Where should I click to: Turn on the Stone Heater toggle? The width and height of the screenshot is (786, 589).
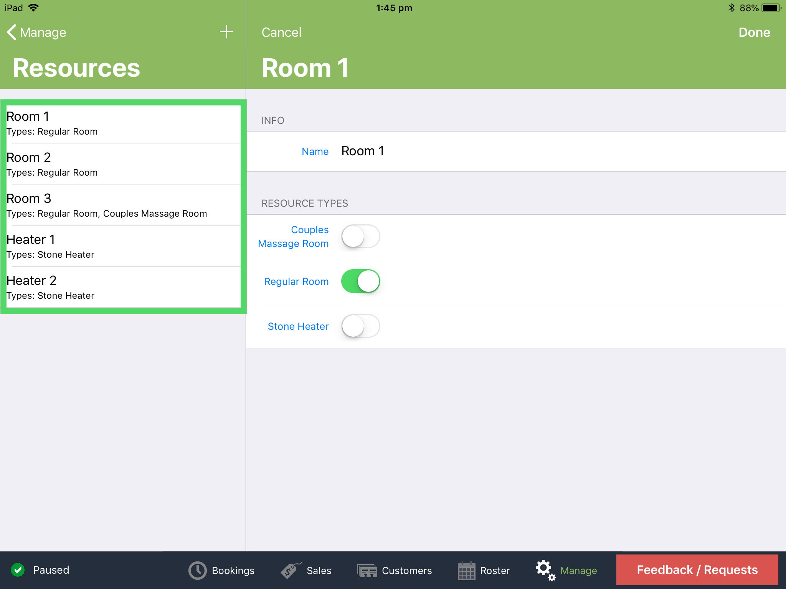point(360,326)
